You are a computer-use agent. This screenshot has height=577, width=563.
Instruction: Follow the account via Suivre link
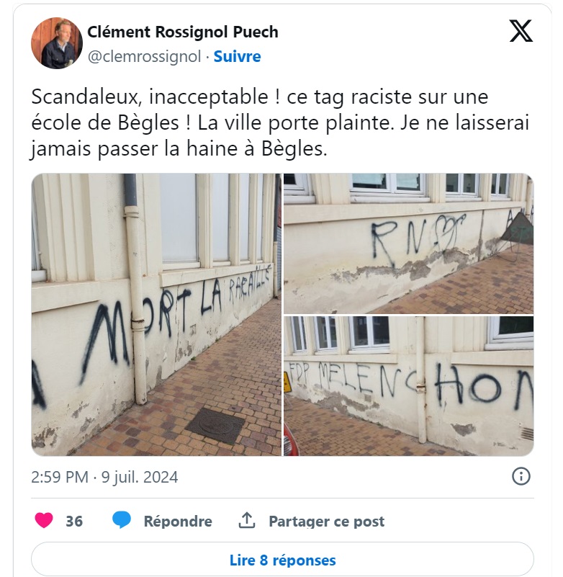237,56
